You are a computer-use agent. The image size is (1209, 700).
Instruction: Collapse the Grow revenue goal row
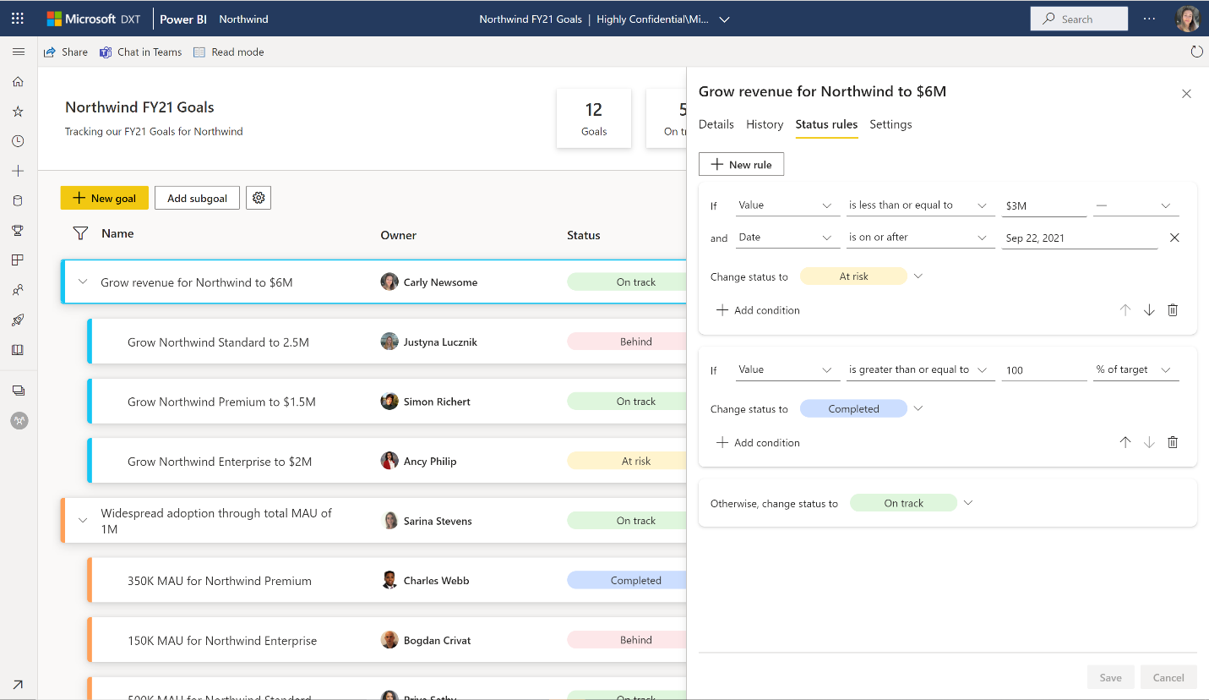83,282
